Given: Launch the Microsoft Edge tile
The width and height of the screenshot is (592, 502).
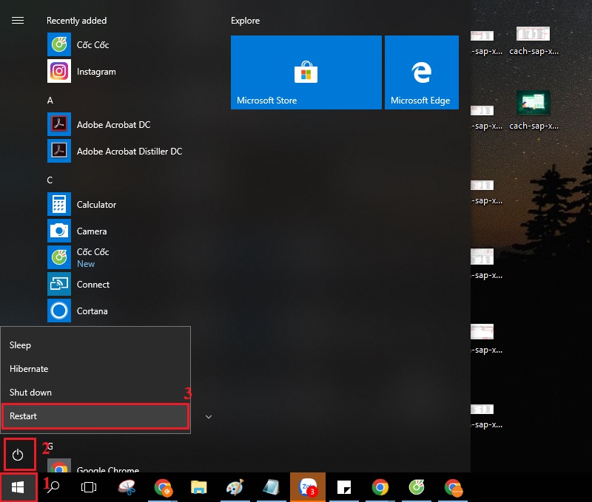Looking at the screenshot, I should coord(421,72).
